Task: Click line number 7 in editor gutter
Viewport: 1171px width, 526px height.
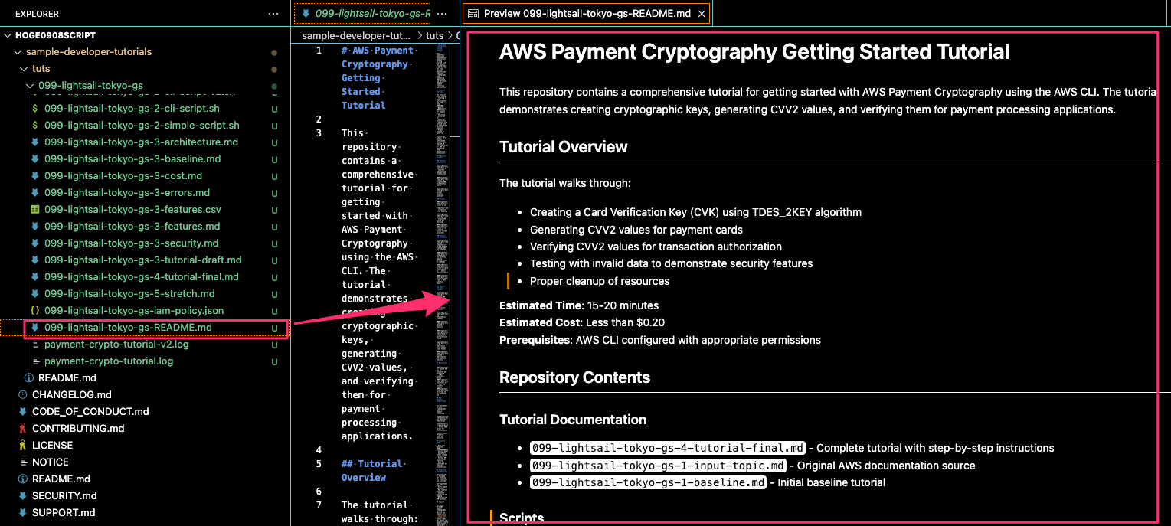Action: point(319,505)
